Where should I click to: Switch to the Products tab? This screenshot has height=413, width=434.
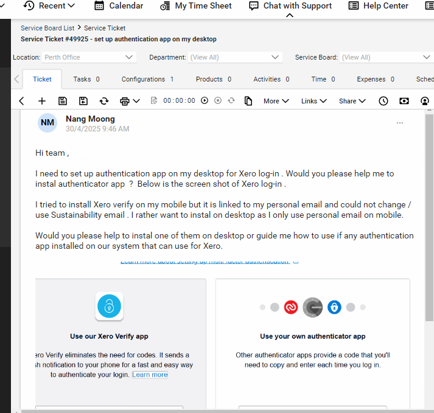[214, 79]
